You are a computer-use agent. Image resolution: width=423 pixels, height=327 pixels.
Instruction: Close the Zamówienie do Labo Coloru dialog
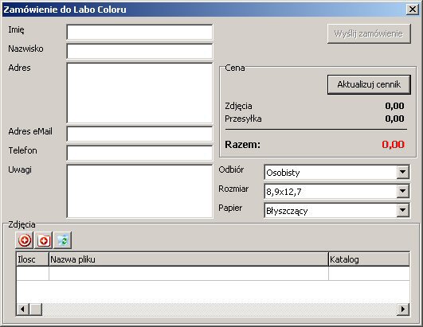pos(413,10)
